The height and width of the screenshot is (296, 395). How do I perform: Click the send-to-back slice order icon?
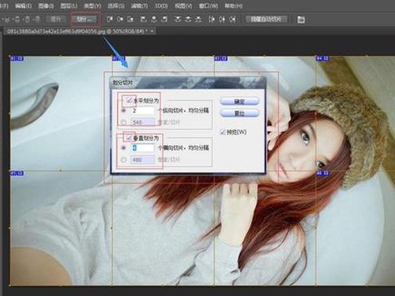click(x=38, y=19)
